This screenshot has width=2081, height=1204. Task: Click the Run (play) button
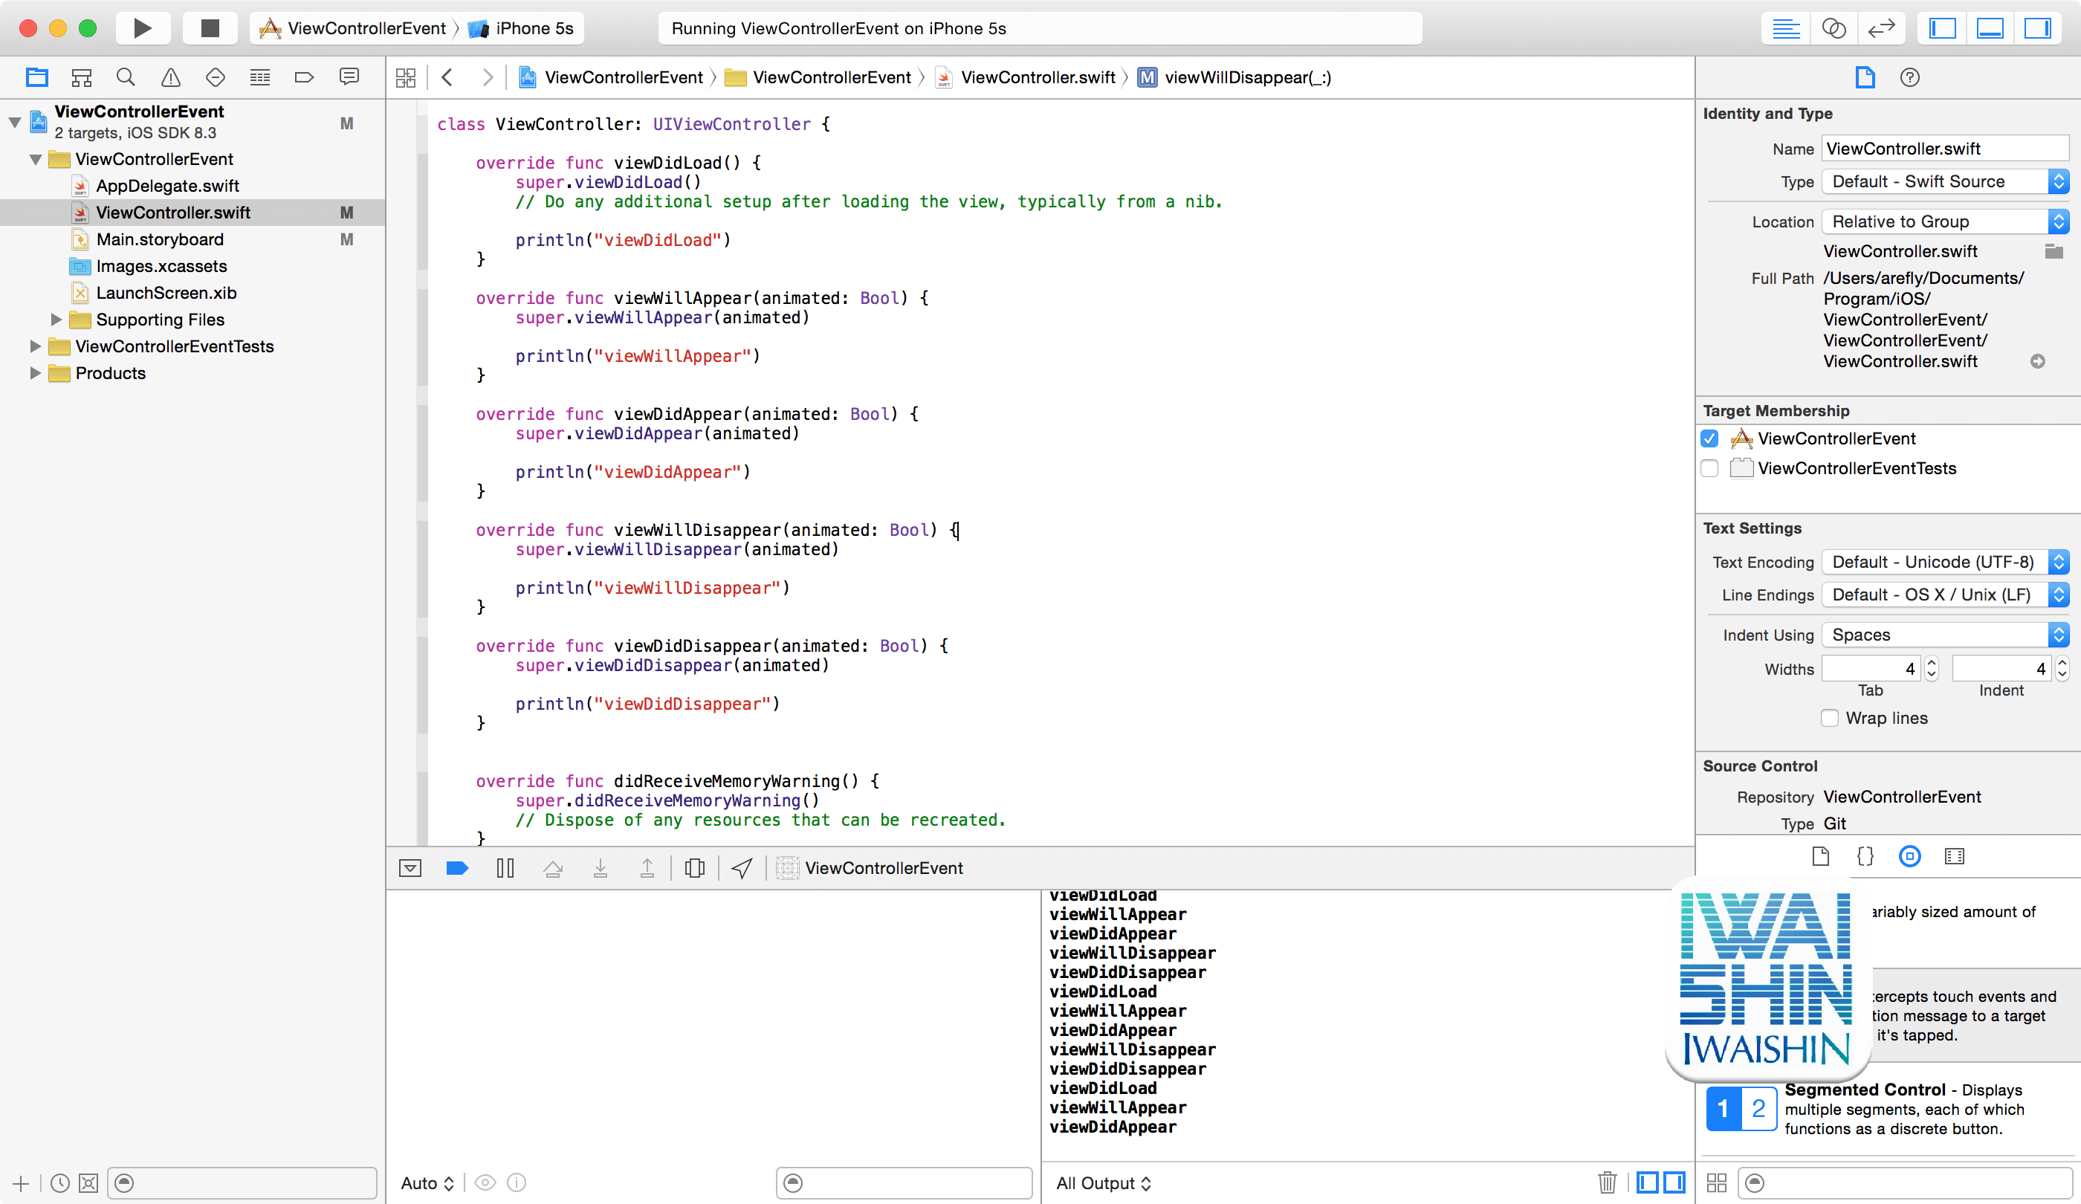pyautogui.click(x=142, y=28)
